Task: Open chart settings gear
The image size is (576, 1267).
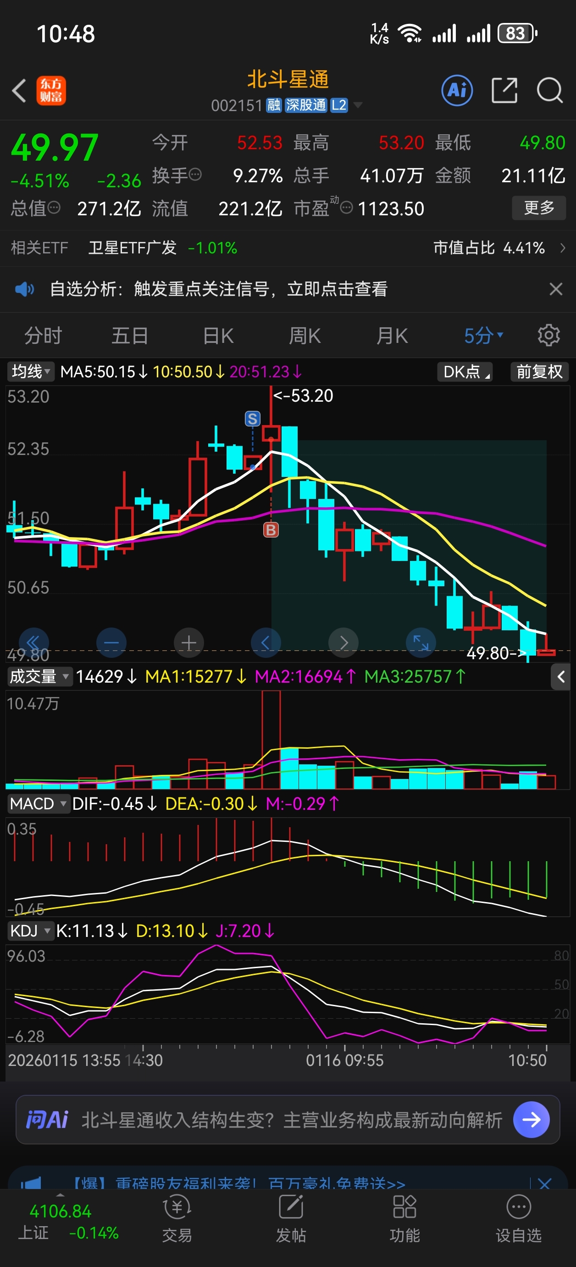Action: (x=549, y=336)
